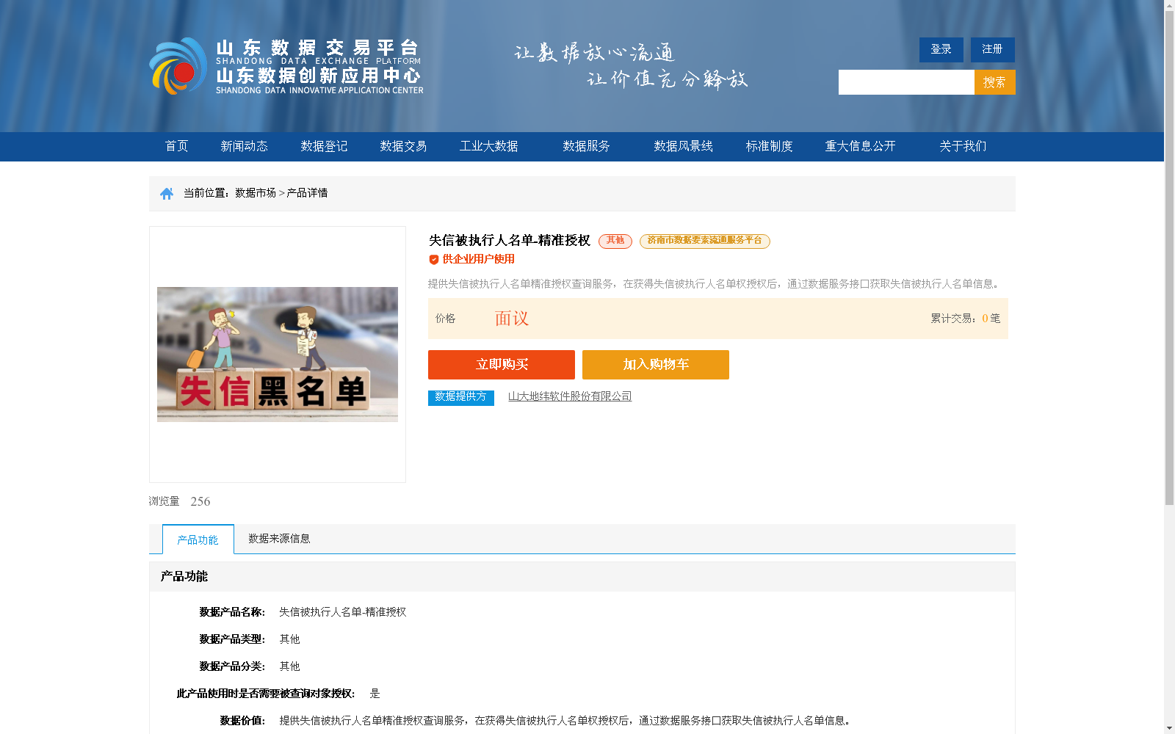
Task: Select 数据服务 in the navigation bar
Action: [x=586, y=146]
